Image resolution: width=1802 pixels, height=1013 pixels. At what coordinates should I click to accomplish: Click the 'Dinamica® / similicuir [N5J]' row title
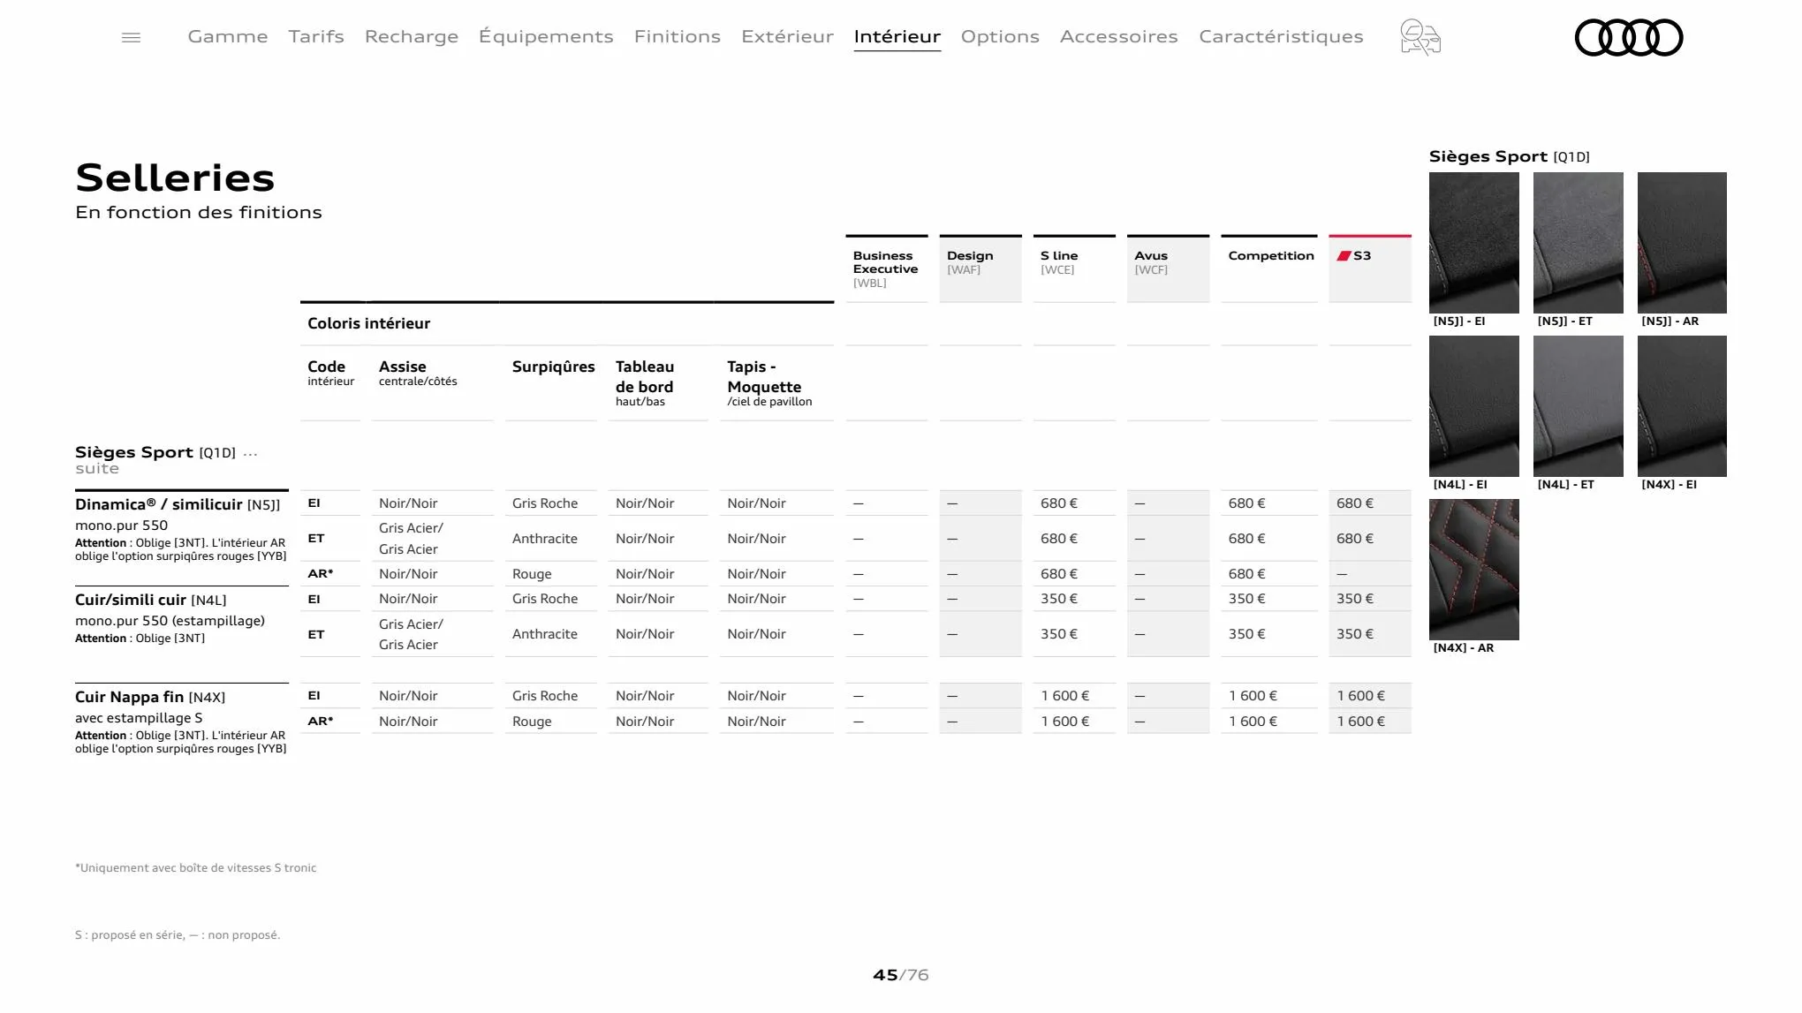pyautogui.click(x=178, y=504)
